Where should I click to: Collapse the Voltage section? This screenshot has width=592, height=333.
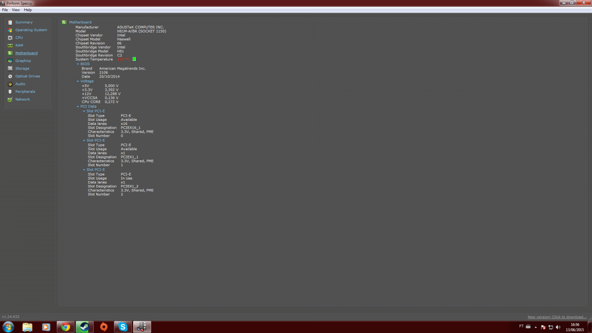77,81
